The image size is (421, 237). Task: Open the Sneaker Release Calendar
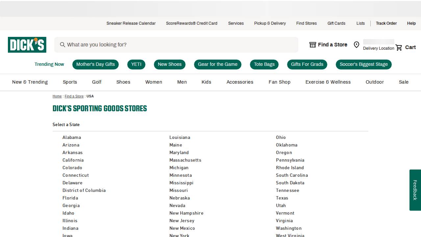131,23
